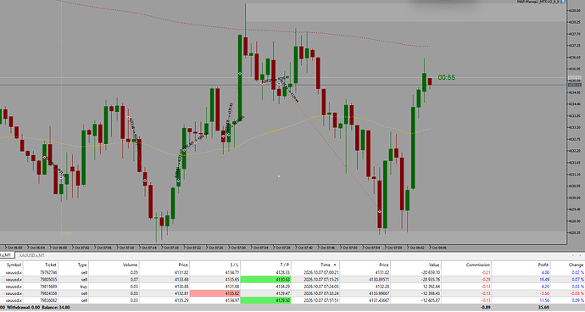Switch to the XAUUSD.x,M1 chart tab
Viewport: 585px width, 312px height.
tap(31, 255)
